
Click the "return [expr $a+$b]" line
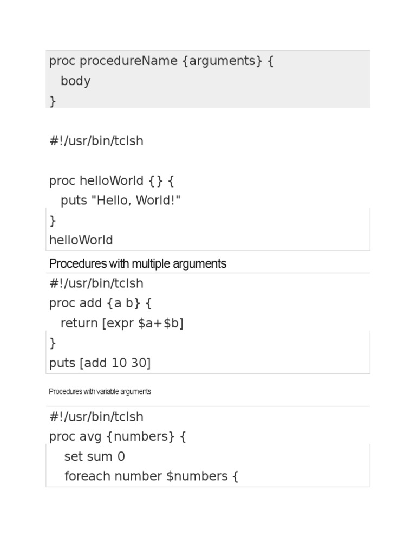pos(122,323)
